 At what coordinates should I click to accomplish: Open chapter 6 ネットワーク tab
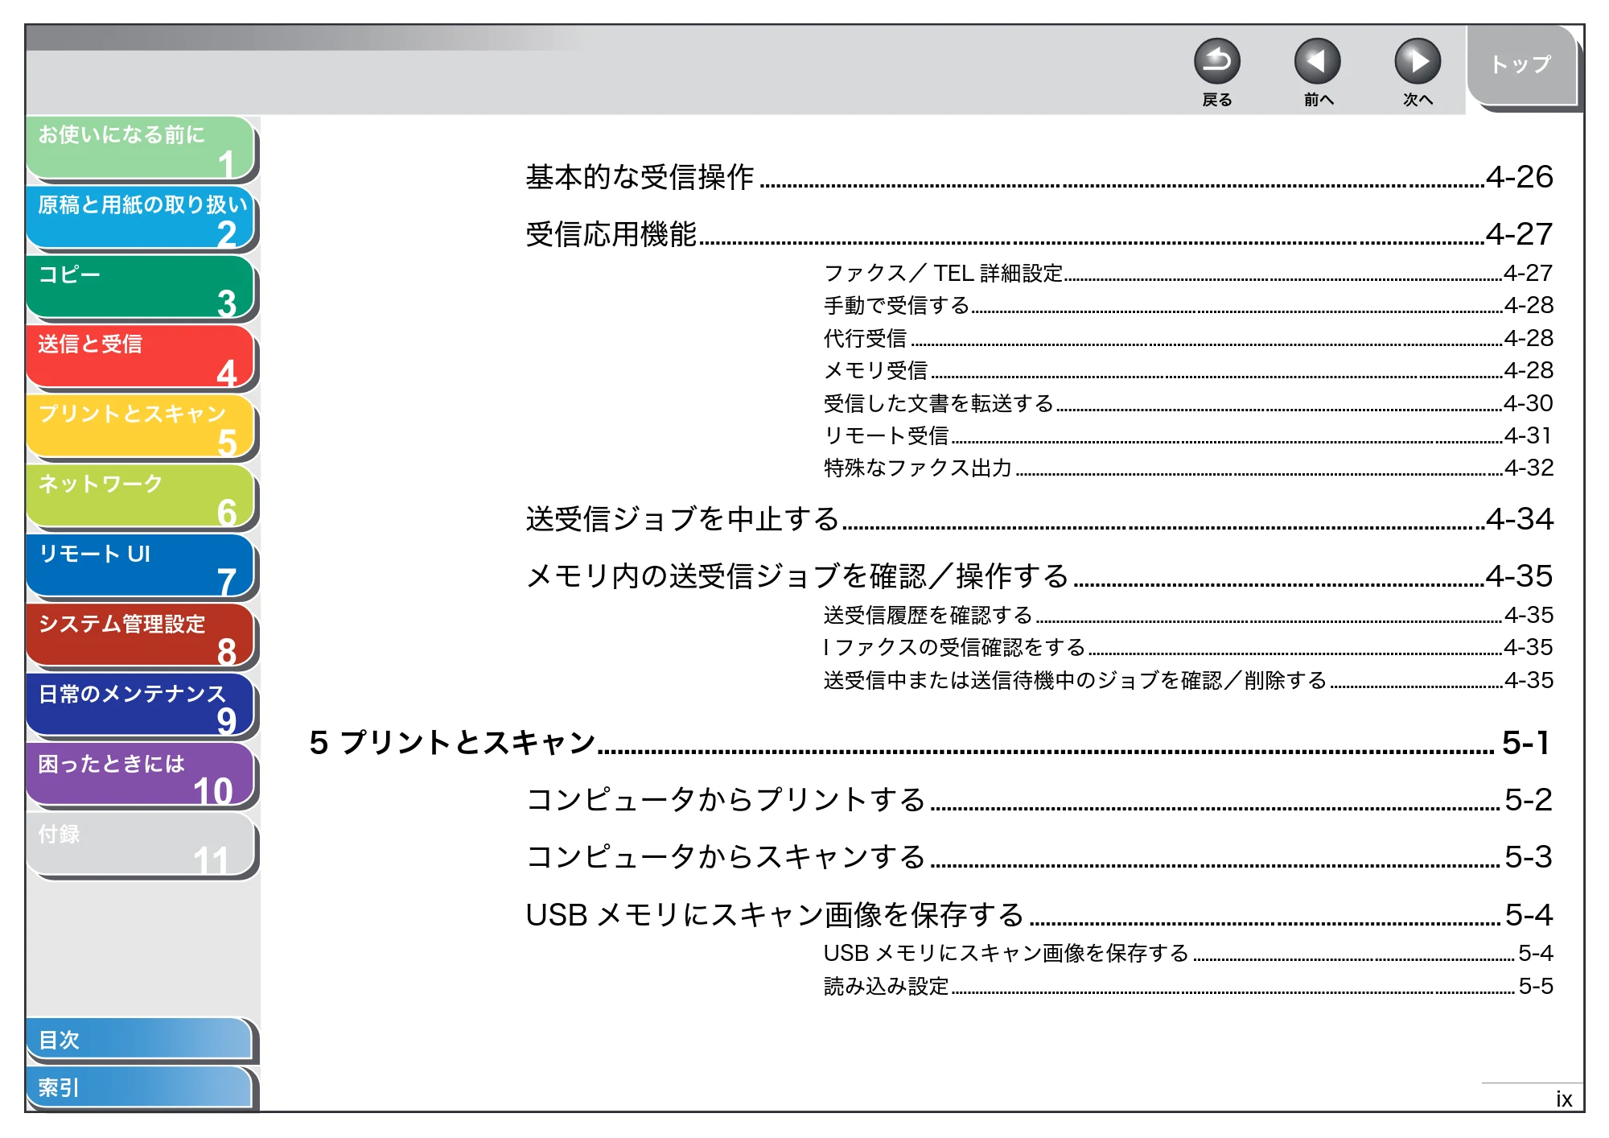(141, 497)
